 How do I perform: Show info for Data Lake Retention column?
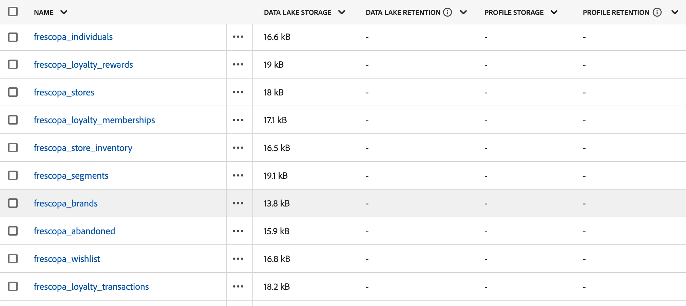pyautogui.click(x=448, y=12)
